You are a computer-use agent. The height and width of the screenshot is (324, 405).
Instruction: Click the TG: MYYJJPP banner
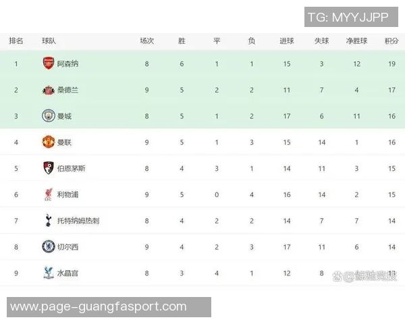(x=348, y=16)
